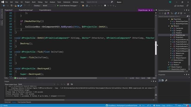Pin the Solution Explorer panel
Viewport: 191px width, 107px height.
(187, 10)
